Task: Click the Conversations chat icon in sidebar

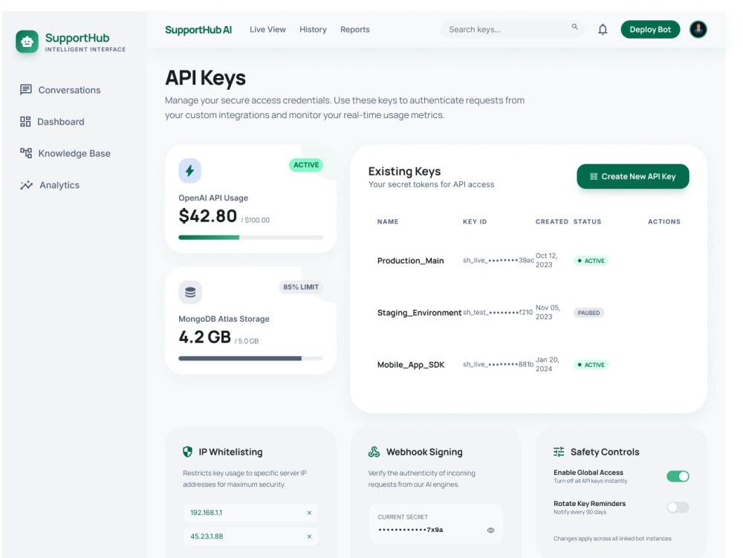Action: point(25,89)
